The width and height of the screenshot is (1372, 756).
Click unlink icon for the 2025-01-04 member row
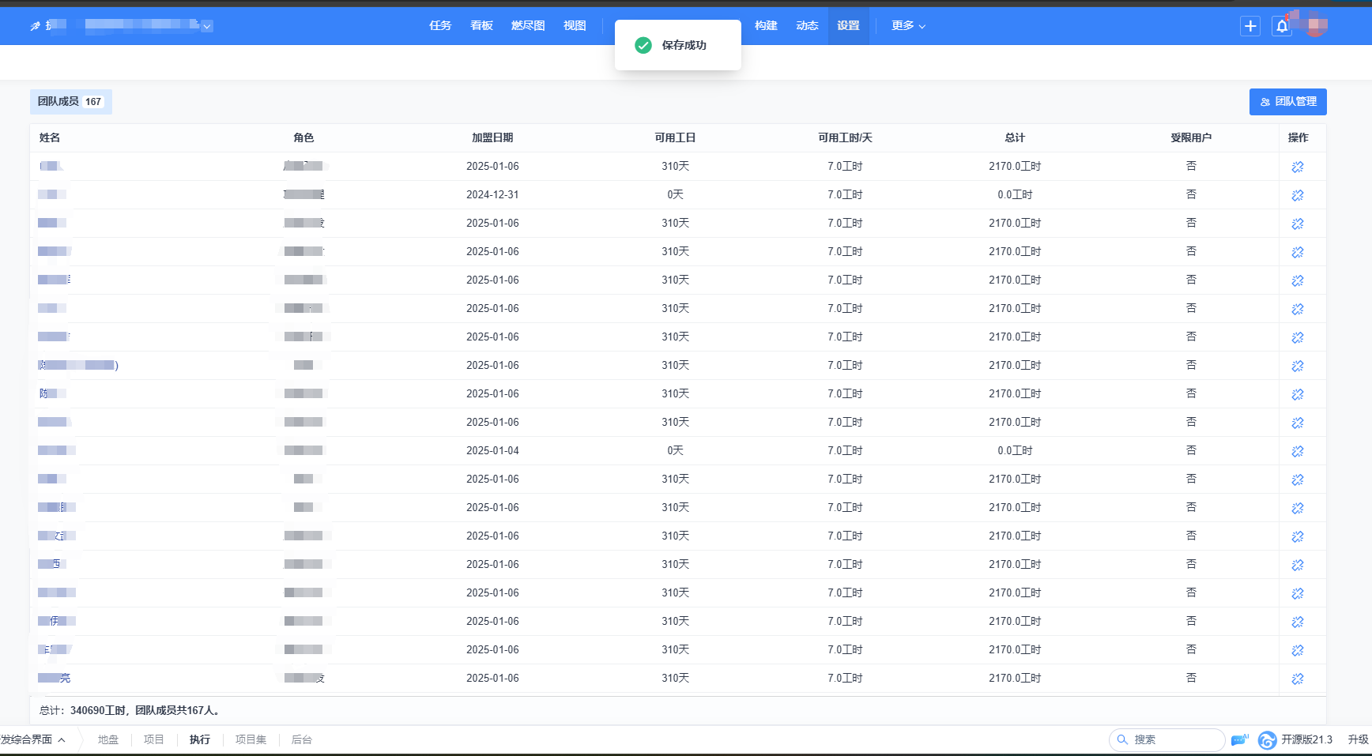coord(1297,451)
